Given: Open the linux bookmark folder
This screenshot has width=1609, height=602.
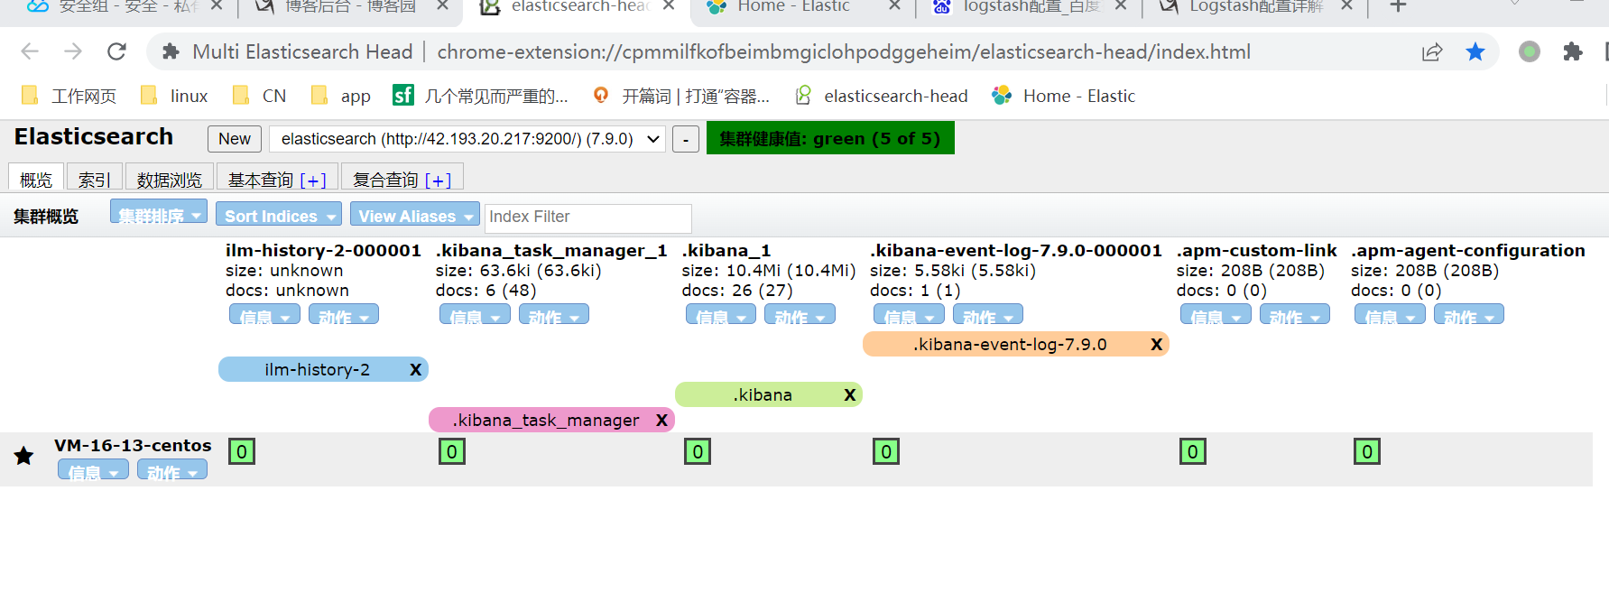Looking at the screenshot, I should coord(174,96).
